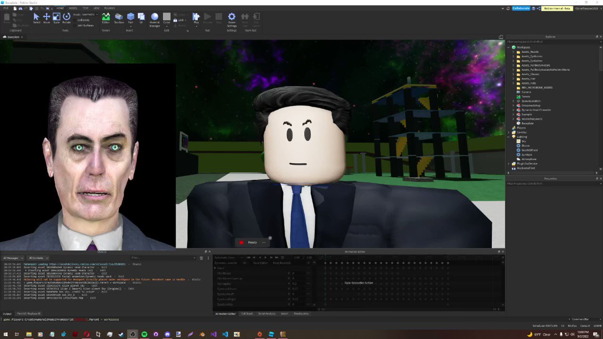This screenshot has width=603, height=339.
Task: Switch to the Script Analysis tab
Action: pyautogui.click(x=267, y=314)
